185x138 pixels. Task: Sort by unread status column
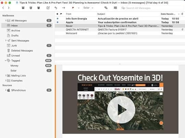57,14
